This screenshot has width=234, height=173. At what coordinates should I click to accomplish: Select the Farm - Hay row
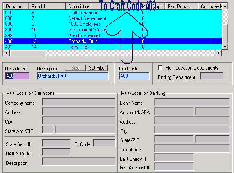112,47
